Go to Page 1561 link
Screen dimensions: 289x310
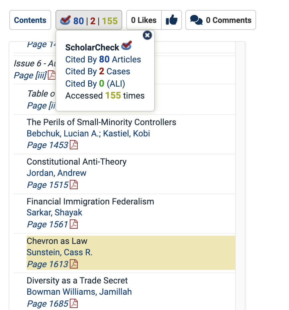(x=48, y=224)
